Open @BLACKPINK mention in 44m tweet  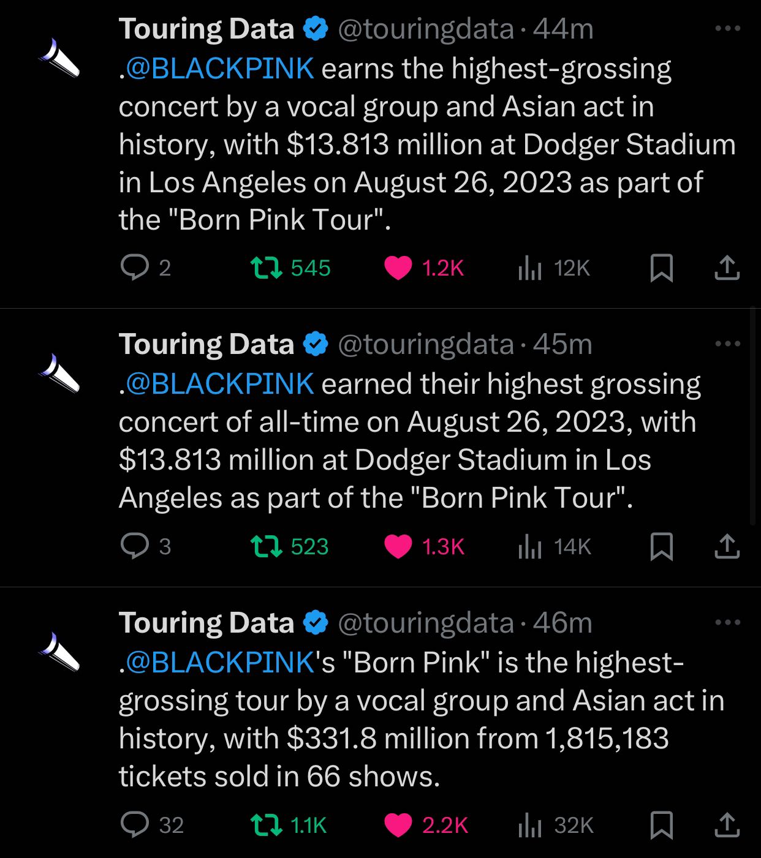(220, 68)
